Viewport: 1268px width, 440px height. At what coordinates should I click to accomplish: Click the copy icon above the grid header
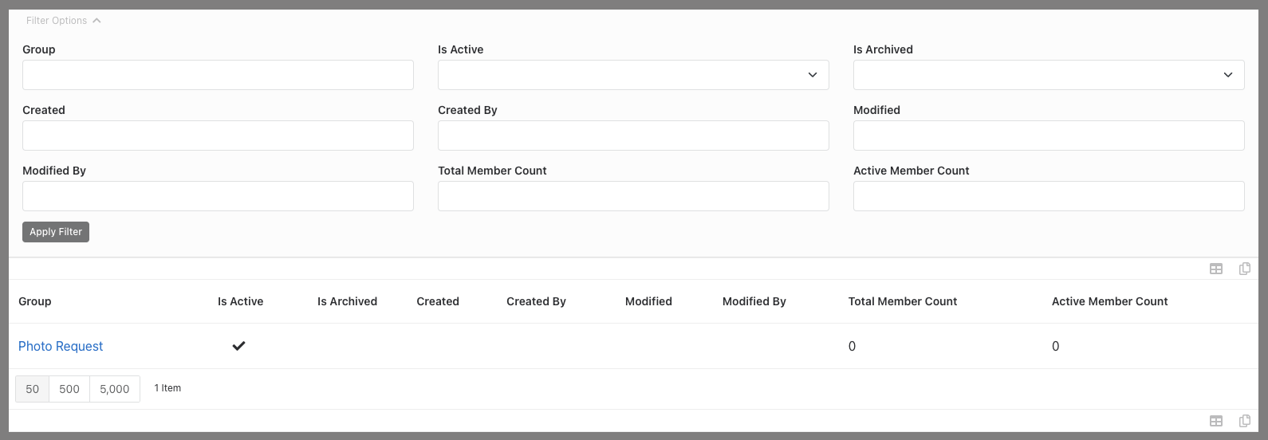(x=1244, y=269)
